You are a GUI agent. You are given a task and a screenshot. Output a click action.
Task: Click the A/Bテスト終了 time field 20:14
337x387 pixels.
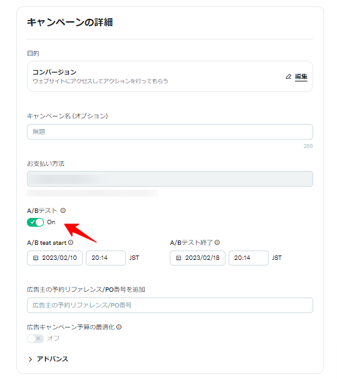tap(249, 258)
